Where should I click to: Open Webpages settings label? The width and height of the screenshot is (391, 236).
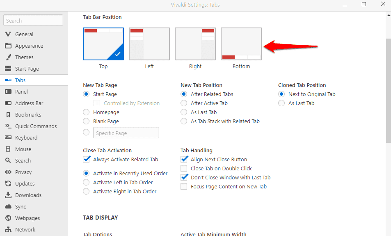[27, 218]
